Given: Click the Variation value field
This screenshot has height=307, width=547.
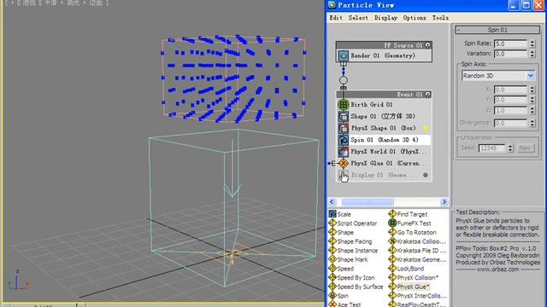Looking at the screenshot, I should pyautogui.click(x=511, y=54).
